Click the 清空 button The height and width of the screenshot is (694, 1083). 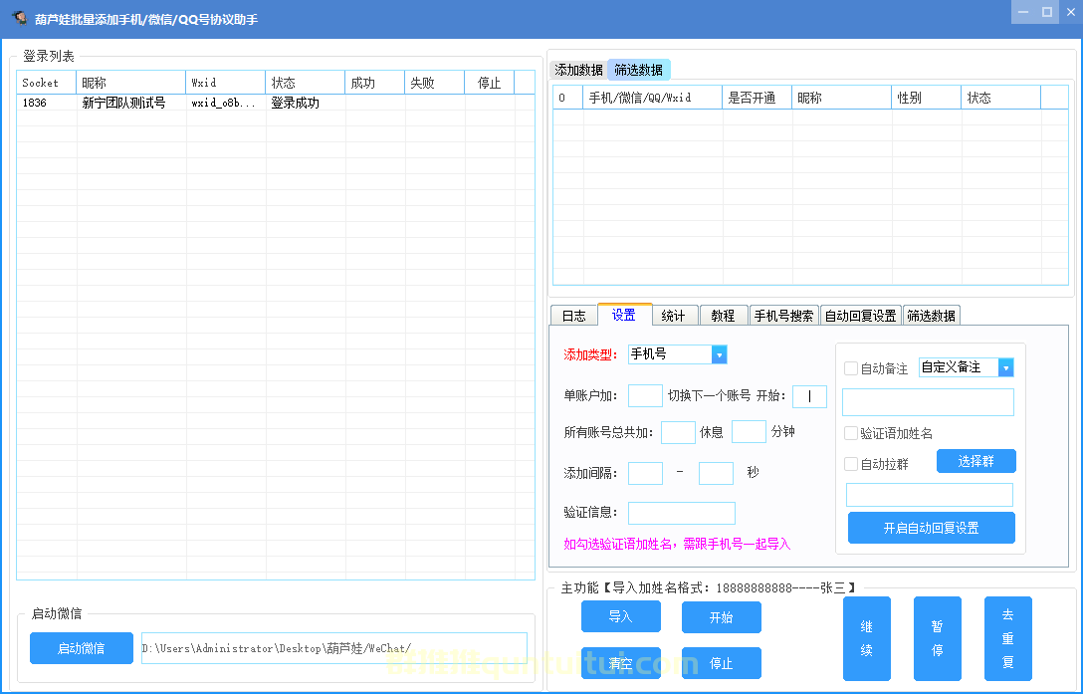tap(621, 663)
